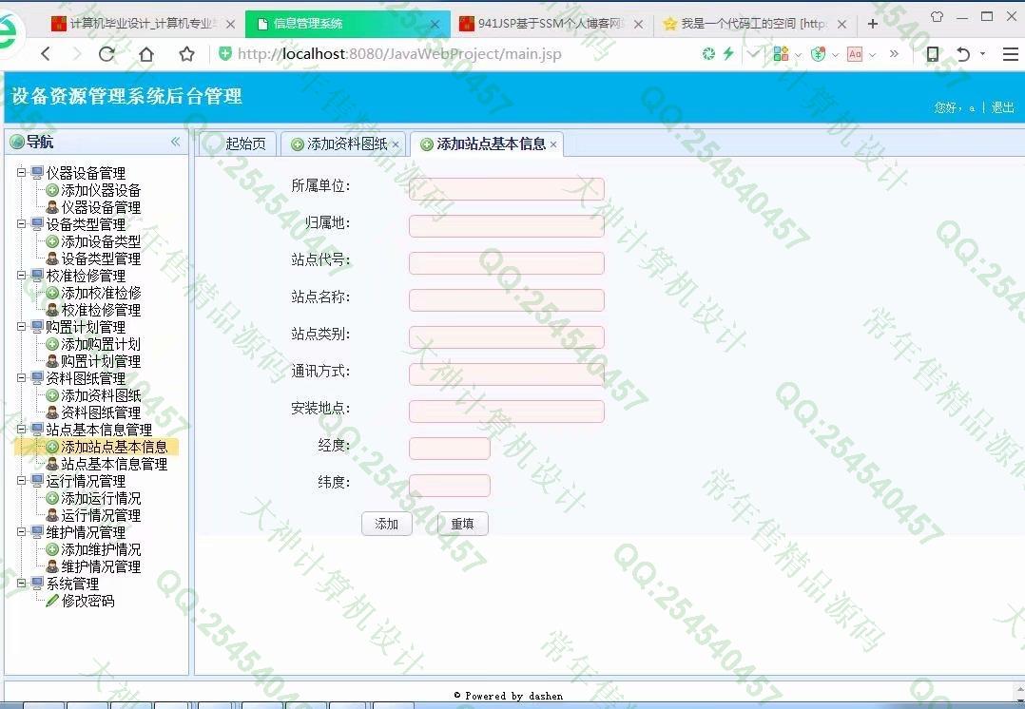Open 添加设备类型 in the tree
The image size is (1025, 709).
click(100, 241)
